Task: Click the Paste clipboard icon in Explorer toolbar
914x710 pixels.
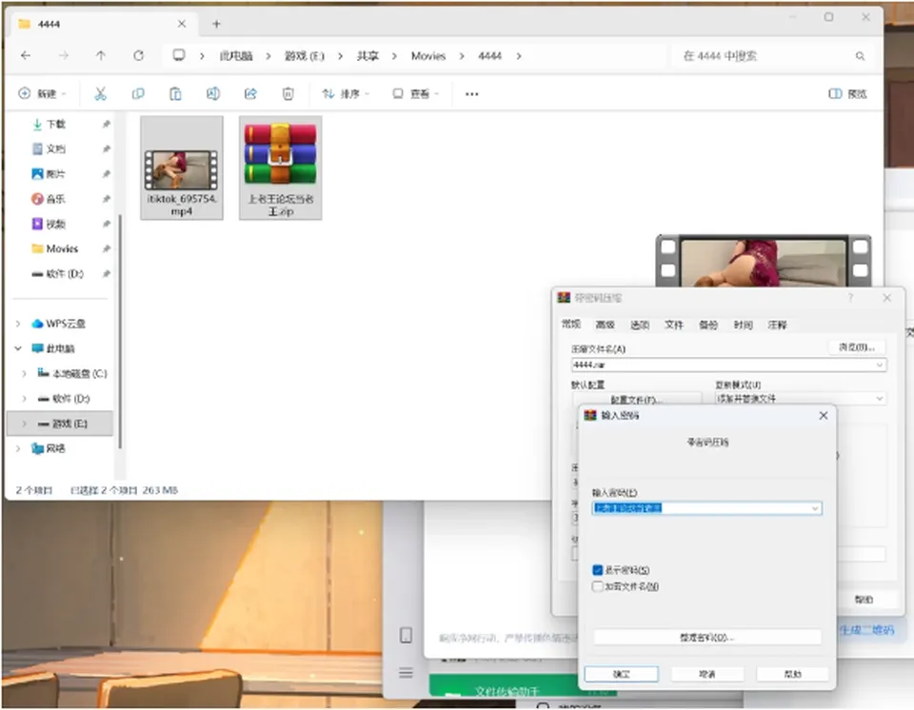Action: point(175,93)
